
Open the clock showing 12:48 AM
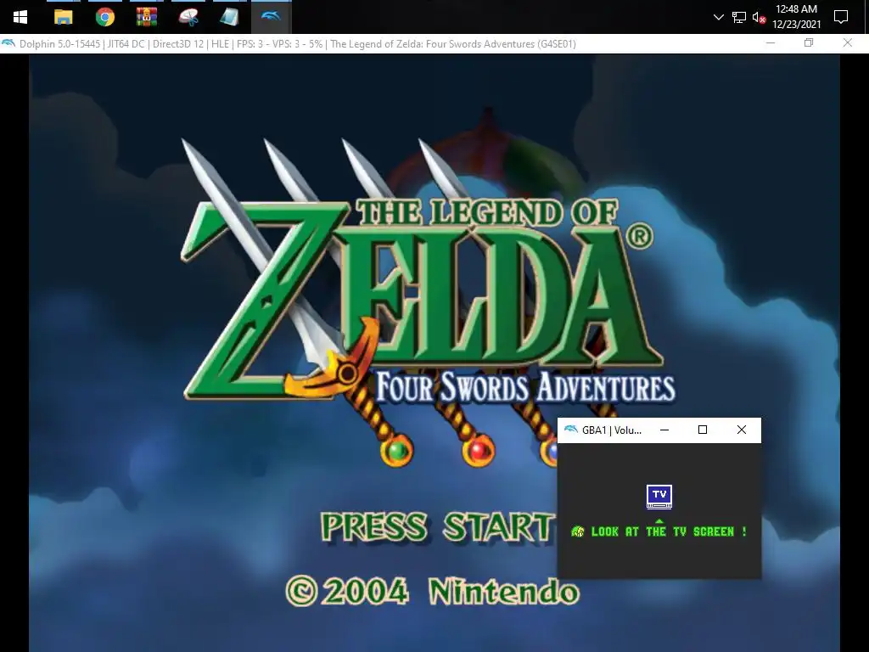(x=796, y=17)
